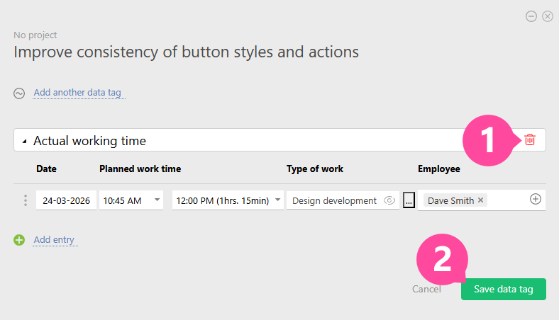Open the ellipsis button beside Type of work
Viewport: 559px width, 320px height.
[x=409, y=200]
